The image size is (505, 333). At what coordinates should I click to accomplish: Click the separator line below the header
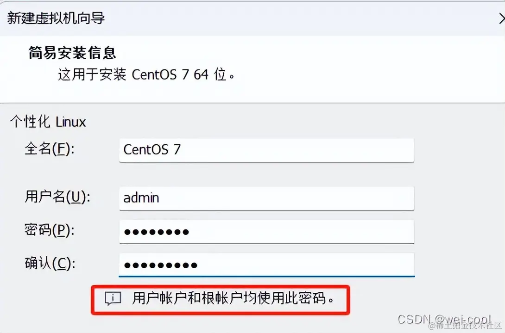click(x=252, y=103)
